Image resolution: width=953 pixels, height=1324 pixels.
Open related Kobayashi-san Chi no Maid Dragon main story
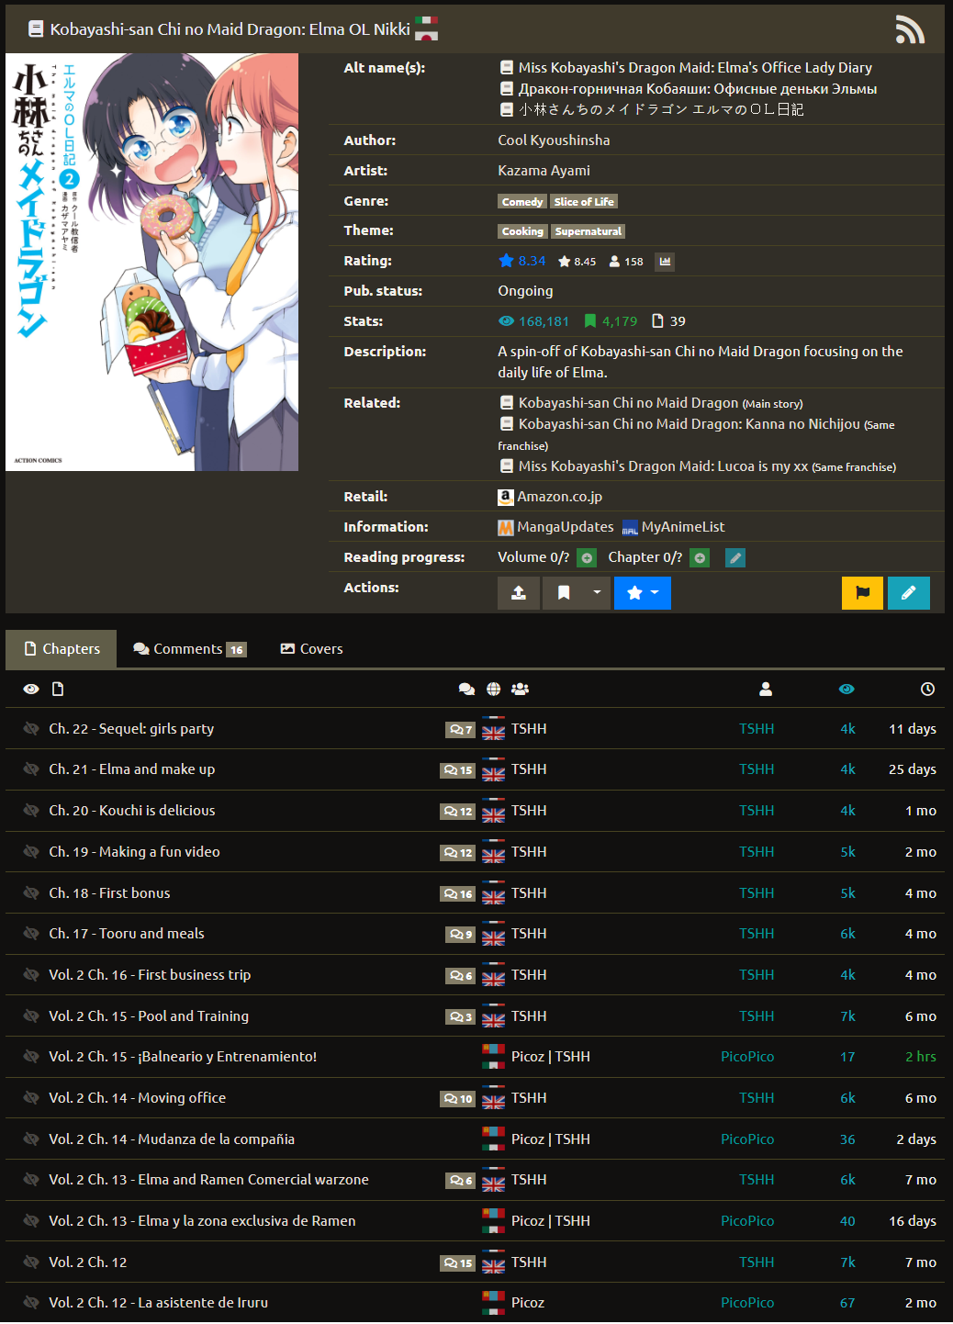pyautogui.click(x=628, y=403)
